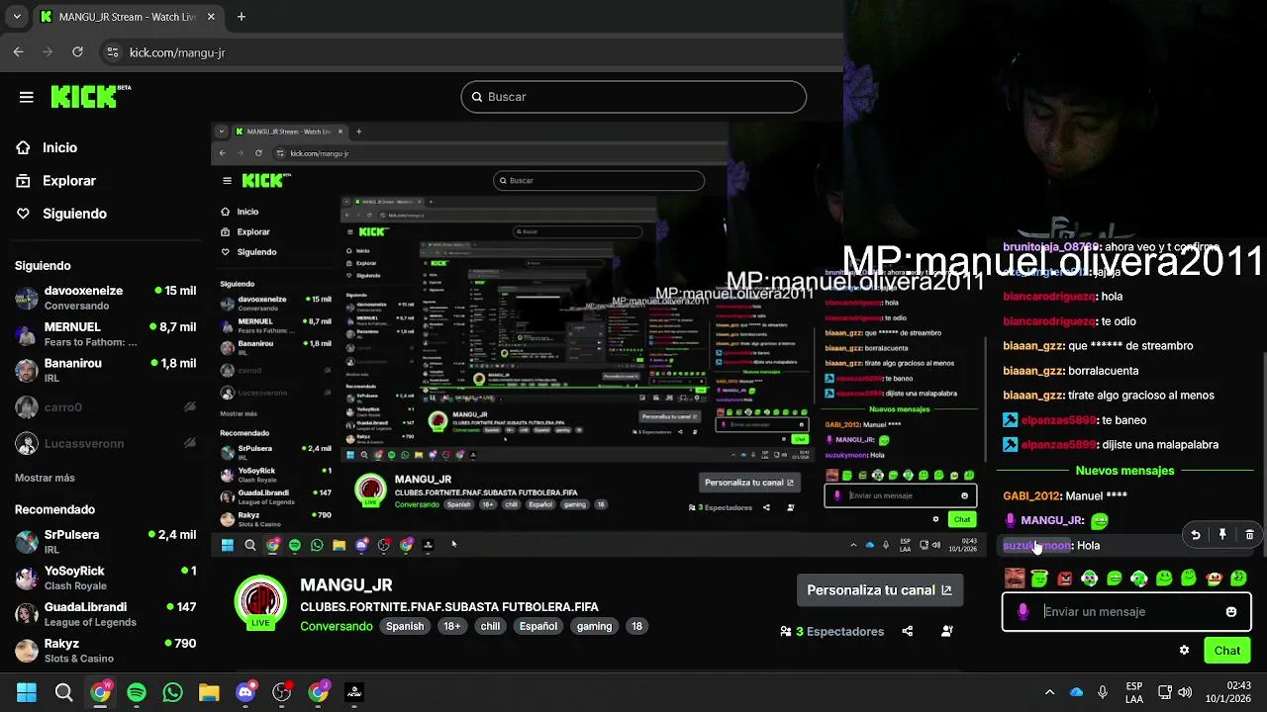Click the OneDrive cloud tray icon
Image resolution: width=1267 pixels, height=712 pixels.
pos(1076,692)
